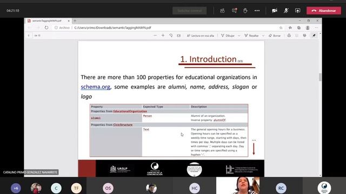Click the EducationalOrganization link in the table
The image size is (346, 194).
[x=130, y=112]
